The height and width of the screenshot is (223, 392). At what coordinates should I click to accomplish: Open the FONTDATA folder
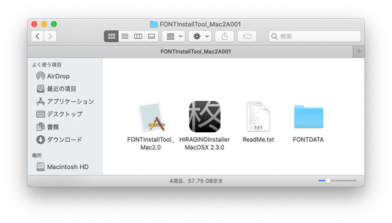pos(308,117)
